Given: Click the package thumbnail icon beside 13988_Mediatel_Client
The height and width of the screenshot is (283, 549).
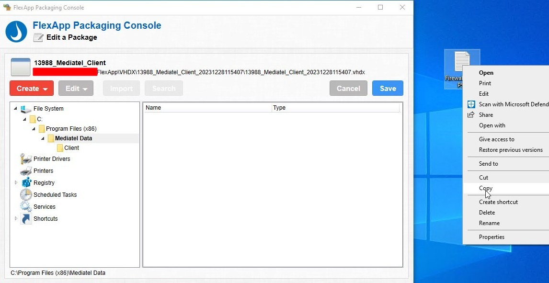Looking at the screenshot, I should point(20,67).
